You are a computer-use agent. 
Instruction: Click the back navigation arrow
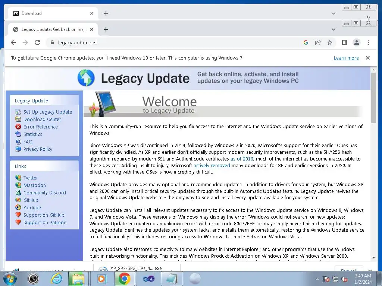[13, 42]
